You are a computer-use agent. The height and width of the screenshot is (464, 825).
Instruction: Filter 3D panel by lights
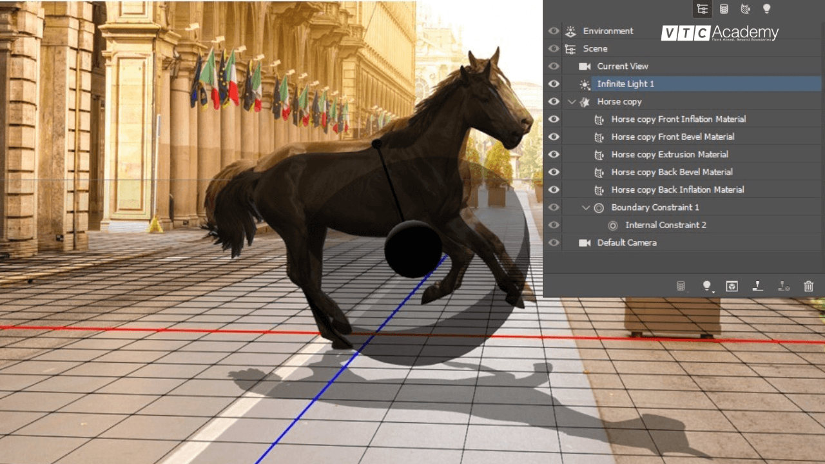pos(766,9)
